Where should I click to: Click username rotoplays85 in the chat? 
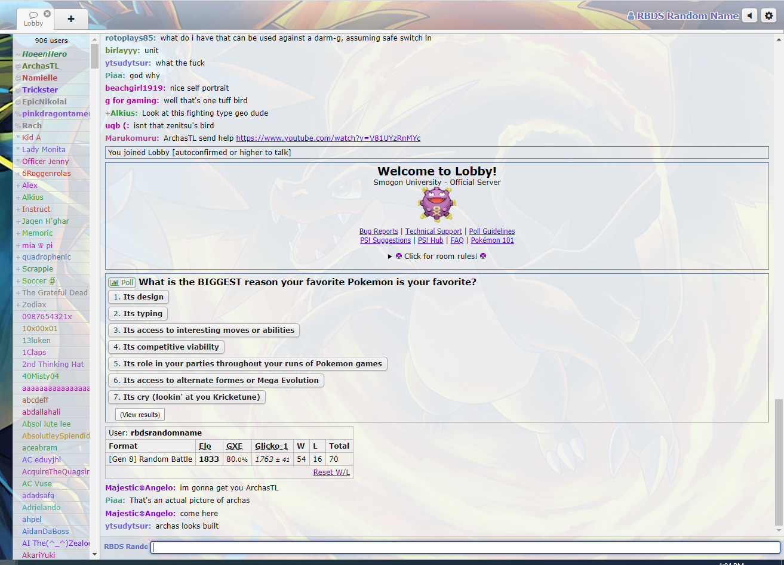click(x=131, y=38)
